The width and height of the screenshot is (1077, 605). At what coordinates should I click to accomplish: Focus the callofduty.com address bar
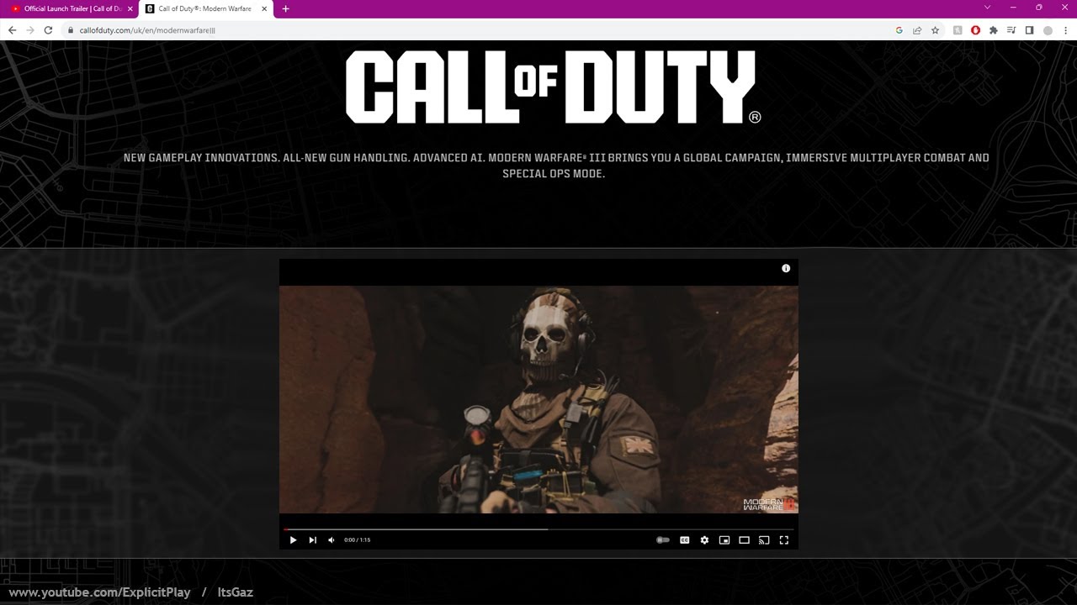480,30
